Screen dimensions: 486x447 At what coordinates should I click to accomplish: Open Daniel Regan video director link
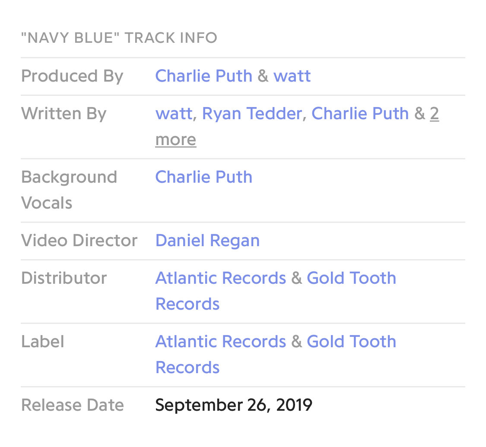[x=207, y=241]
